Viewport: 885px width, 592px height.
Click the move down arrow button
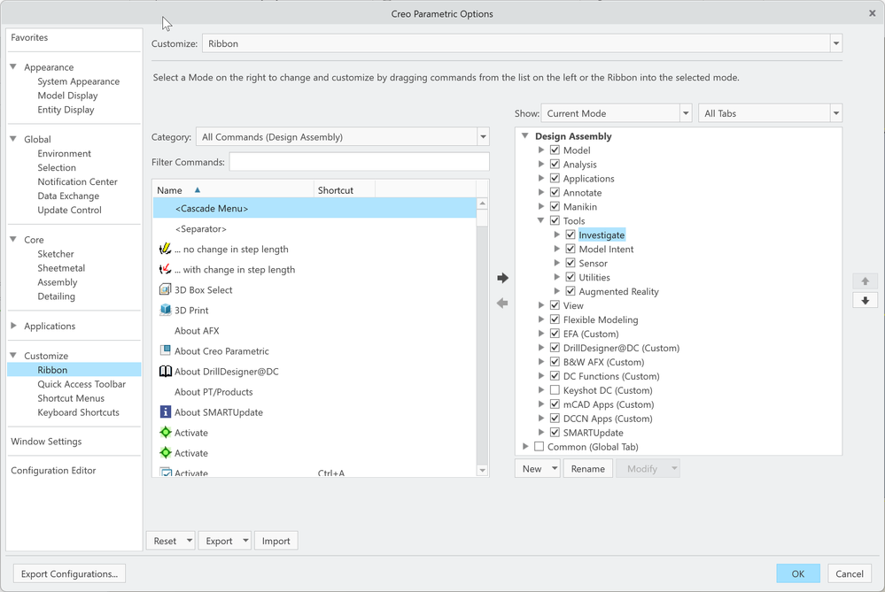pos(865,301)
